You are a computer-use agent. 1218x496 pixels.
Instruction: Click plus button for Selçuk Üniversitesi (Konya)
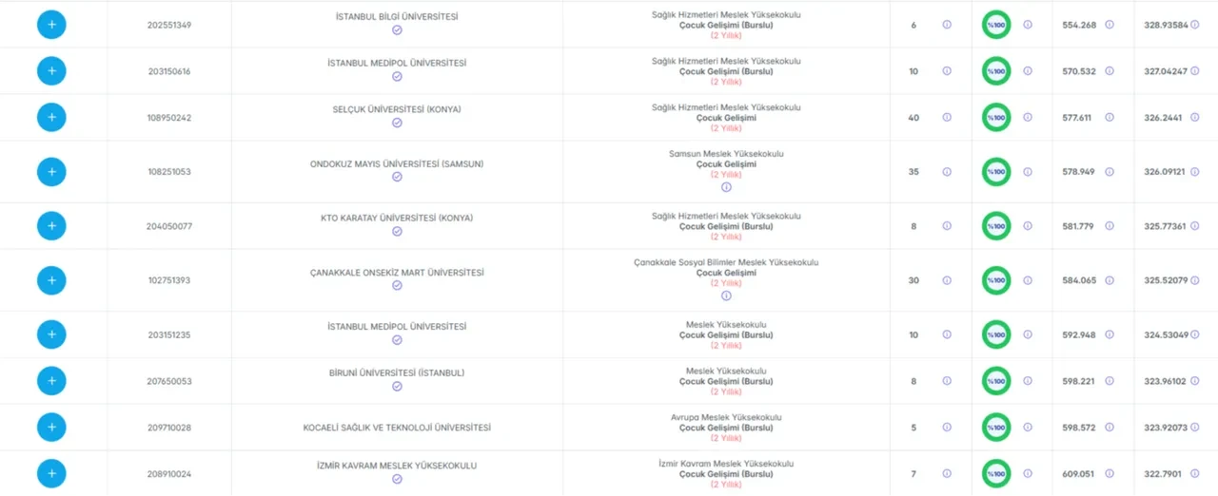coord(51,118)
